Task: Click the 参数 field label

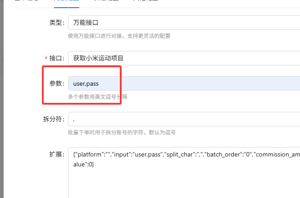Action: tap(56, 83)
